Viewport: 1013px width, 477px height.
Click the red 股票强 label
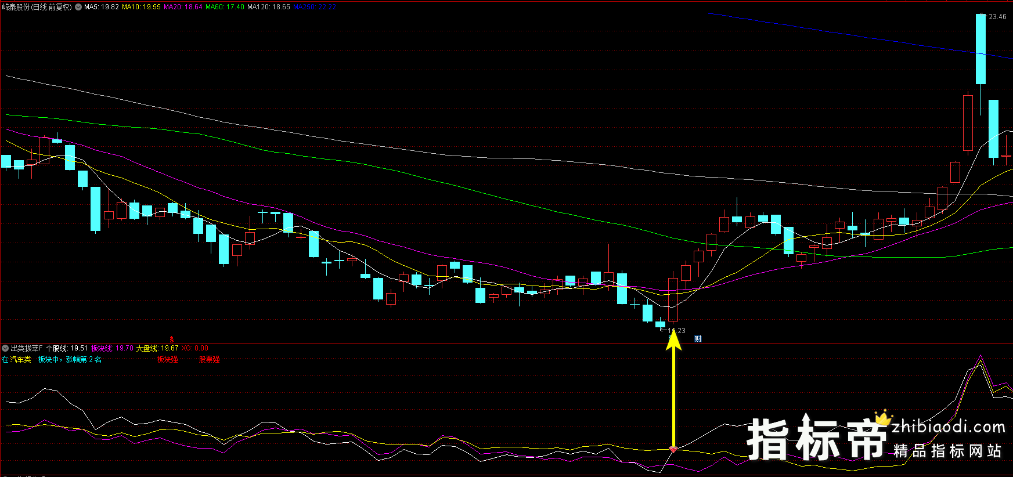210,360
